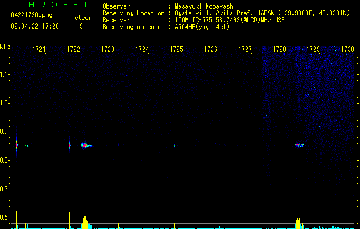Click the 1.1 frequency axis label
The height and width of the screenshot is (229, 360).
(x=5, y=74)
